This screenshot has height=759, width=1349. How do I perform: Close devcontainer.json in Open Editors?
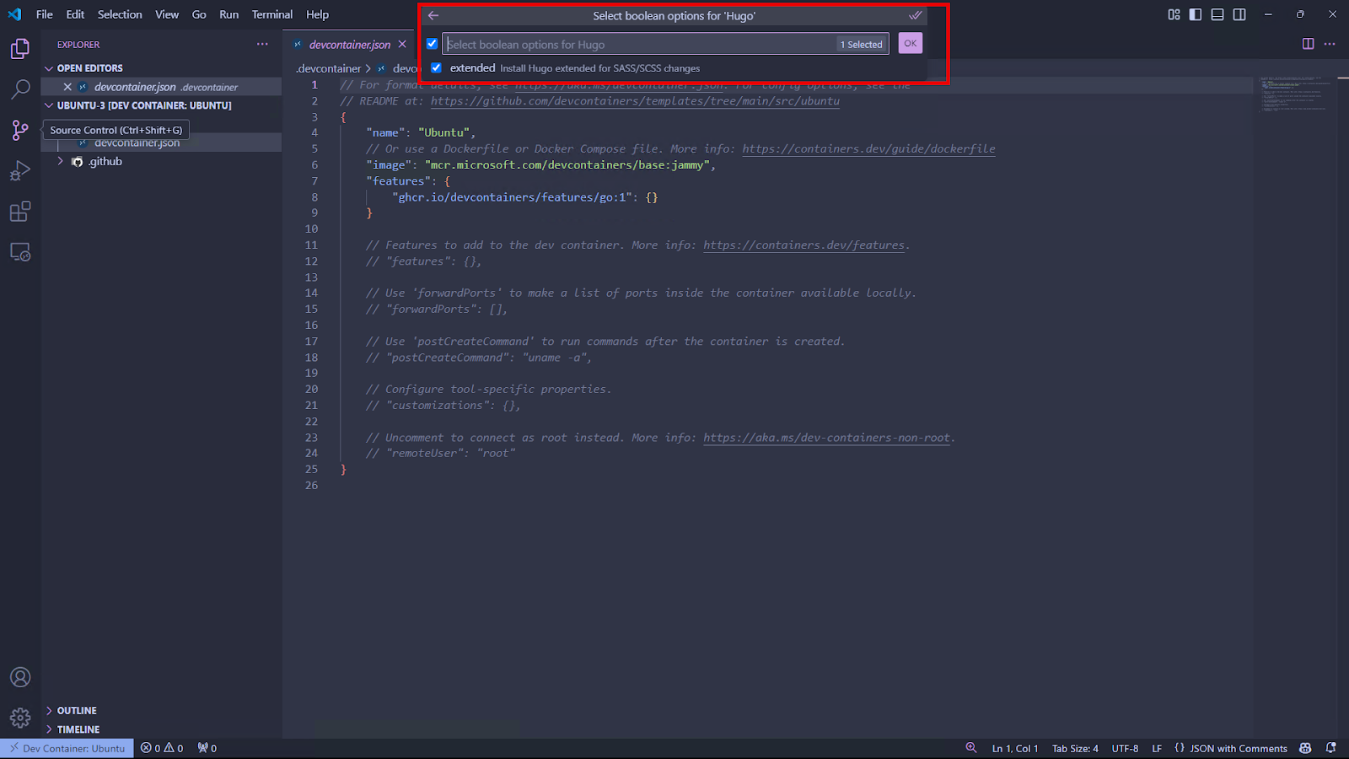coord(67,87)
